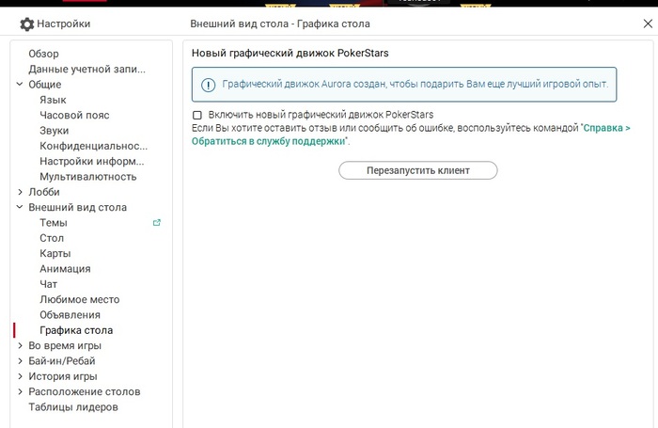Select the Язык settings item
658x428 pixels.
point(53,100)
